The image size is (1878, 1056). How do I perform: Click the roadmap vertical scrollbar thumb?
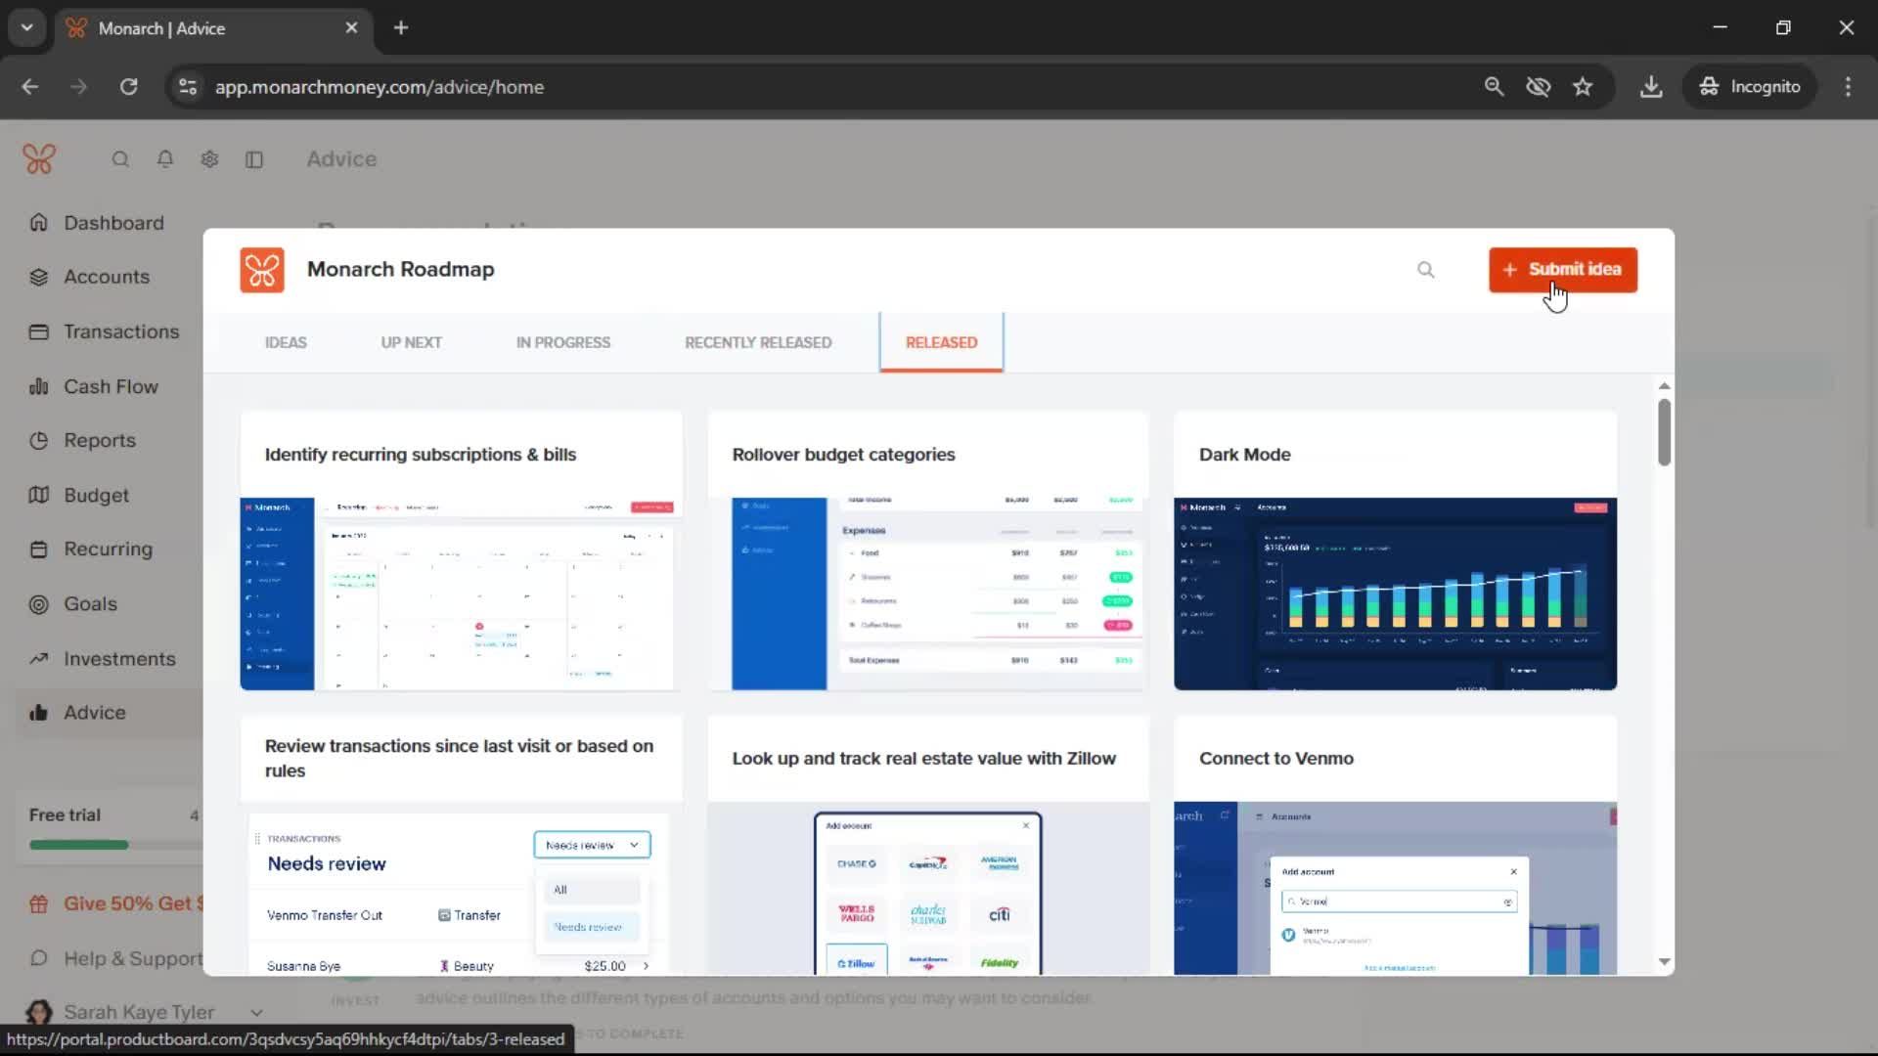pyautogui.click(x=1664, y=431)
